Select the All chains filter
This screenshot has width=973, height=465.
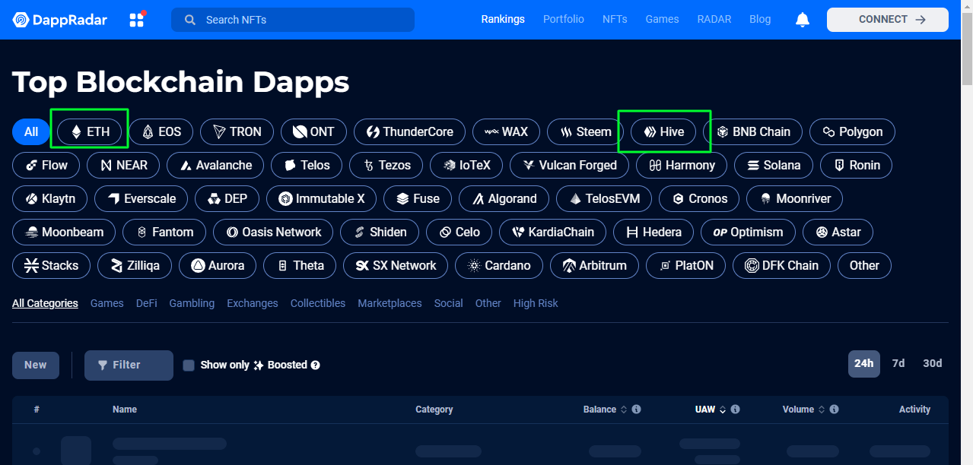31,131
